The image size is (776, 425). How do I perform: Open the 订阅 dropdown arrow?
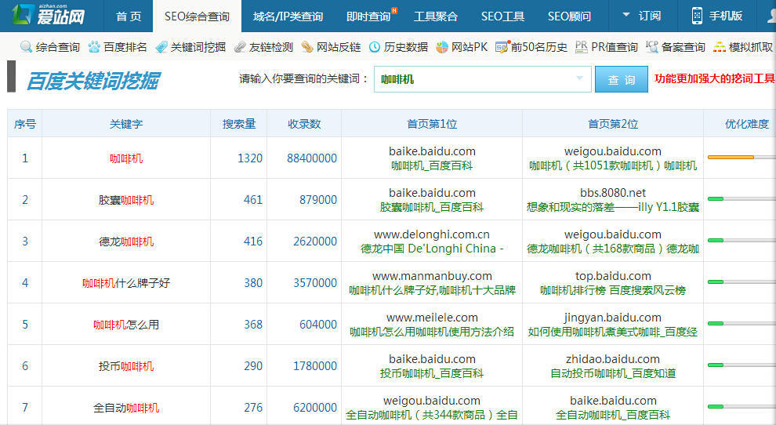(x=626, y=15)
